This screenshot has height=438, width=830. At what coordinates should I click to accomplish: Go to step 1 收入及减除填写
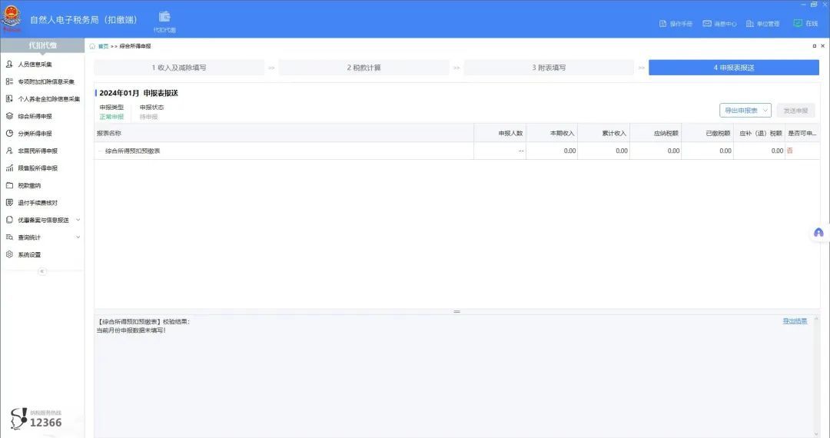click(x=179, y=68)
